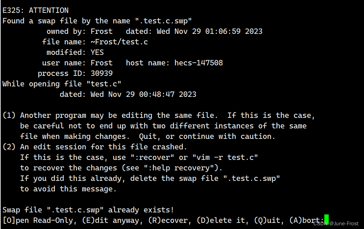
Task: Click the "[O]pen Read-Only" prompt option
Action: coord(38,221)
